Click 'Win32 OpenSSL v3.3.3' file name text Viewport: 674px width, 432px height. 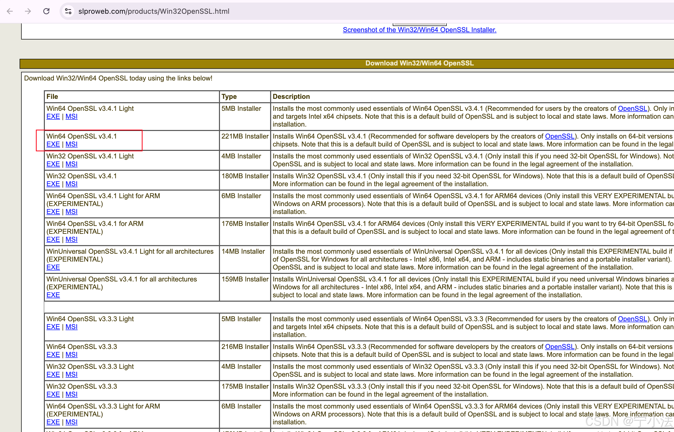pyautogui.click(x=81, y=387)
